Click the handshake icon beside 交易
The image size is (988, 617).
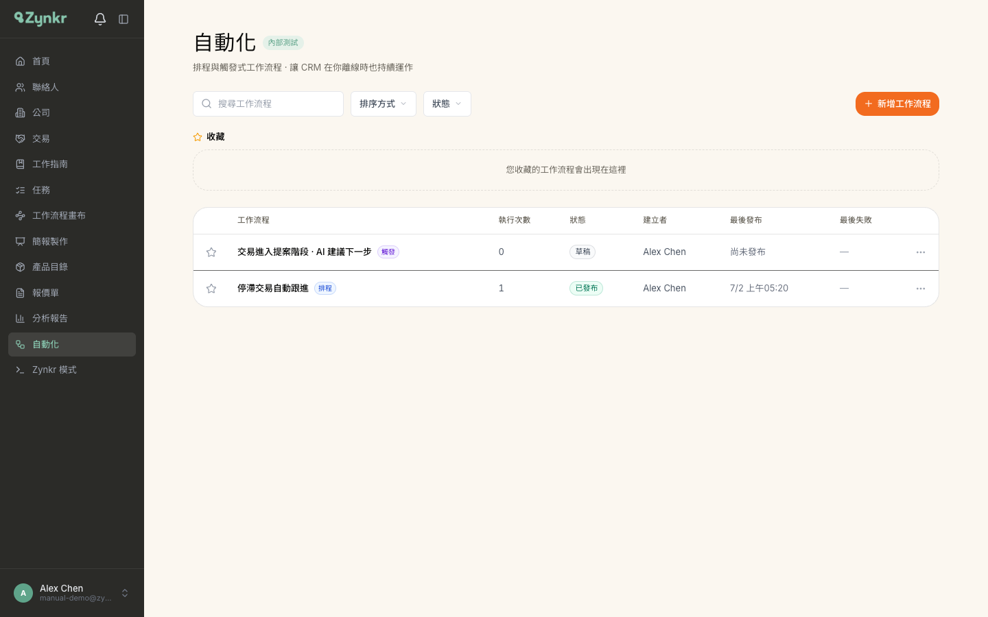tap(20, 138)
